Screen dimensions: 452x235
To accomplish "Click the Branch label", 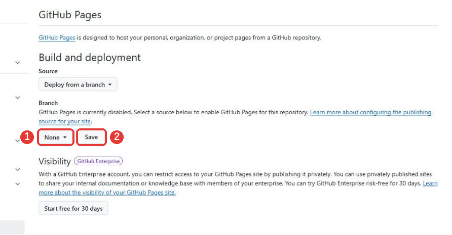I will [48, 103].
